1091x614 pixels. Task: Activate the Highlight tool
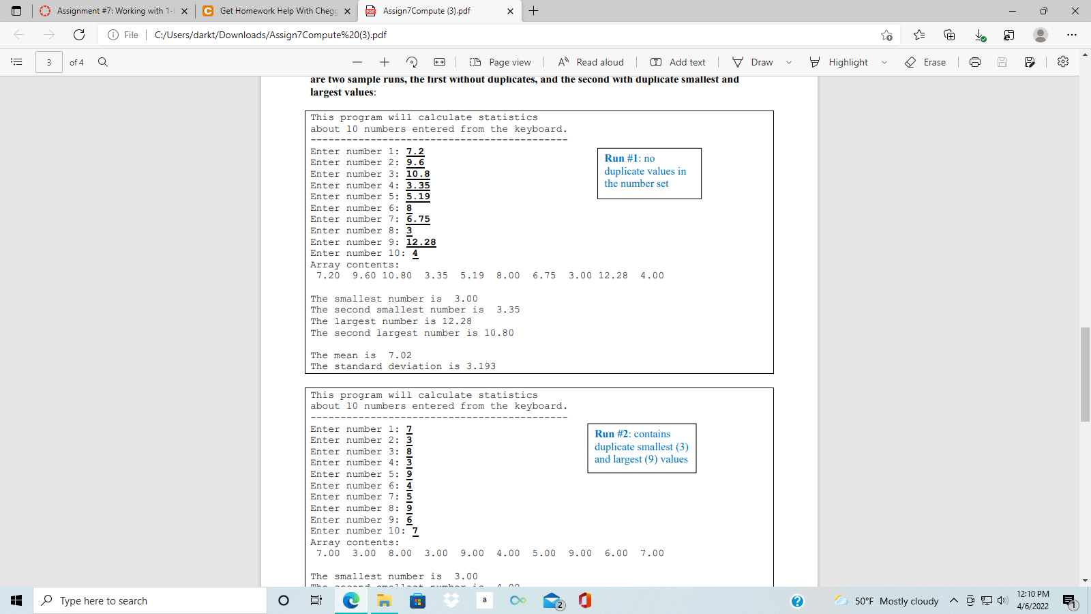[838, 62]
